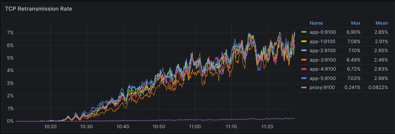
Task: Toggle the app-5:9100 series in legend
Action: [x=323, y=78]
